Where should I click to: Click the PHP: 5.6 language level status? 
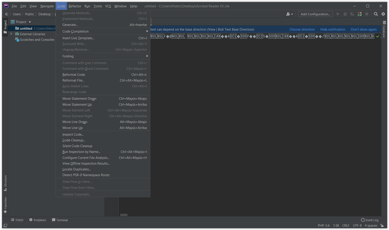(x=323, y=226)
